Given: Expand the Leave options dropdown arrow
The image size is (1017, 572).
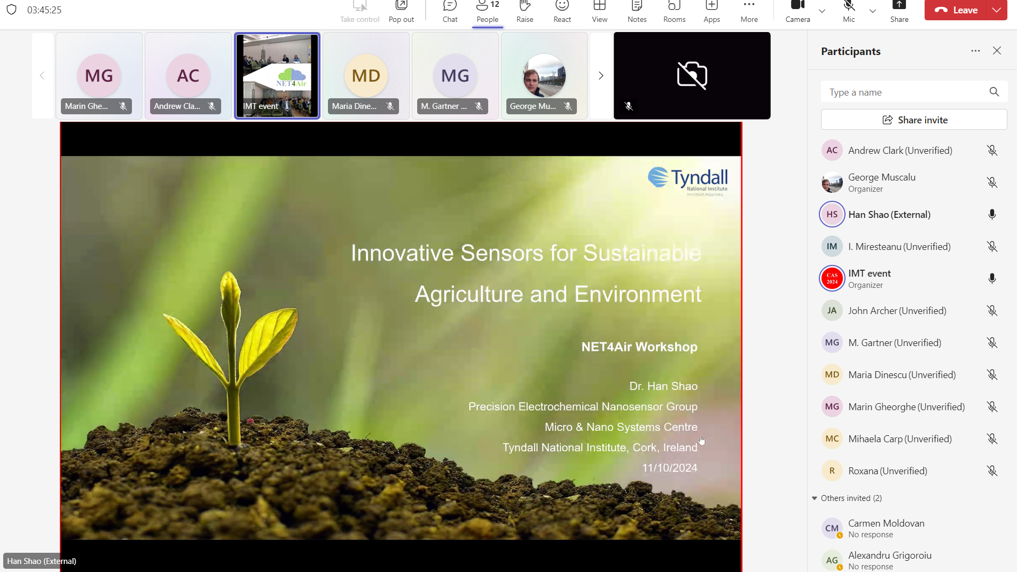Looking at the screenshot, I should (x=997, y=10).
